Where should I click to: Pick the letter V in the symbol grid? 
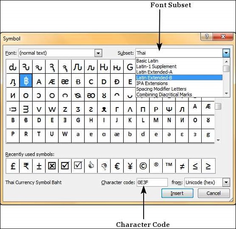click(39, 108)
